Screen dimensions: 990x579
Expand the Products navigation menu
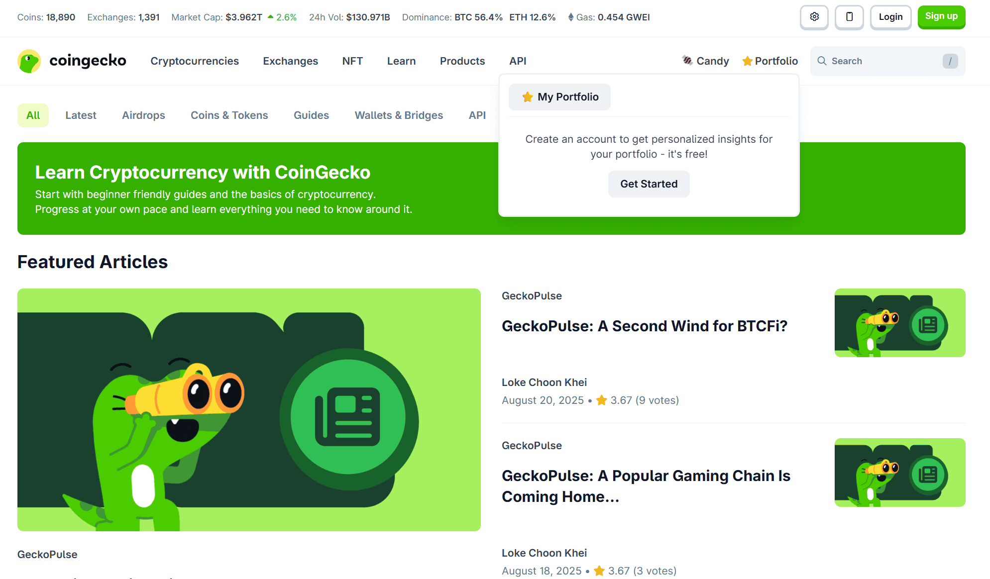point(462,61)
